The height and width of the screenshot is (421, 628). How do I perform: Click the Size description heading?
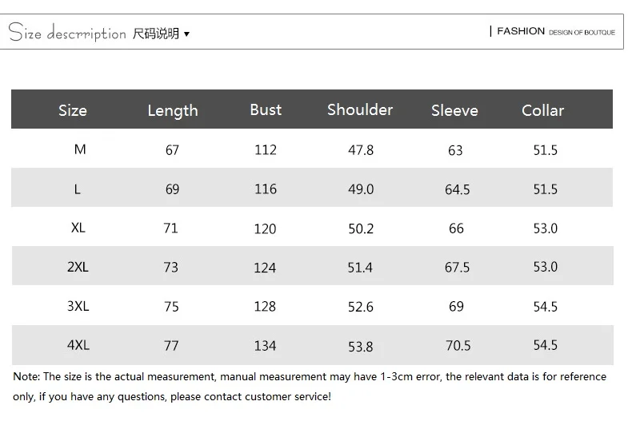point(67,33)
